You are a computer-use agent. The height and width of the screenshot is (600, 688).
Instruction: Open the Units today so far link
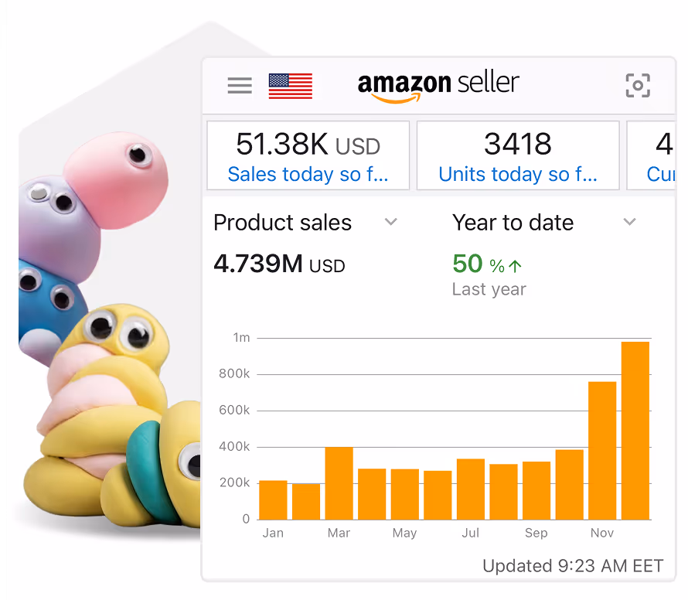coord(518,175)
